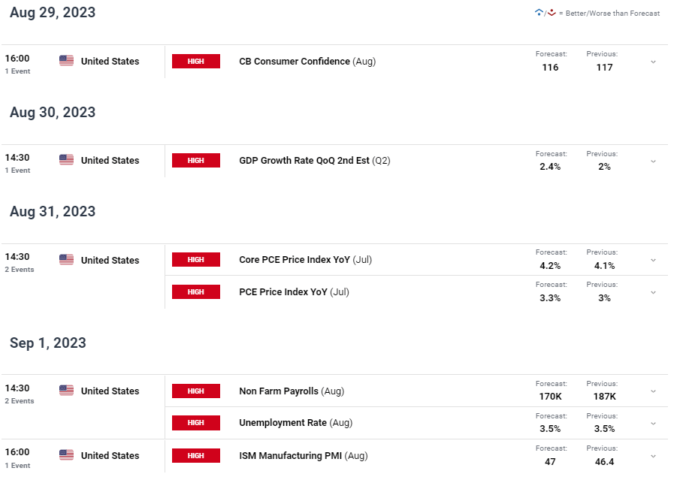The image size is (680, 477).
Task: Click the US flag in Non Farm Payrolls row
Action: coord(66,391)
